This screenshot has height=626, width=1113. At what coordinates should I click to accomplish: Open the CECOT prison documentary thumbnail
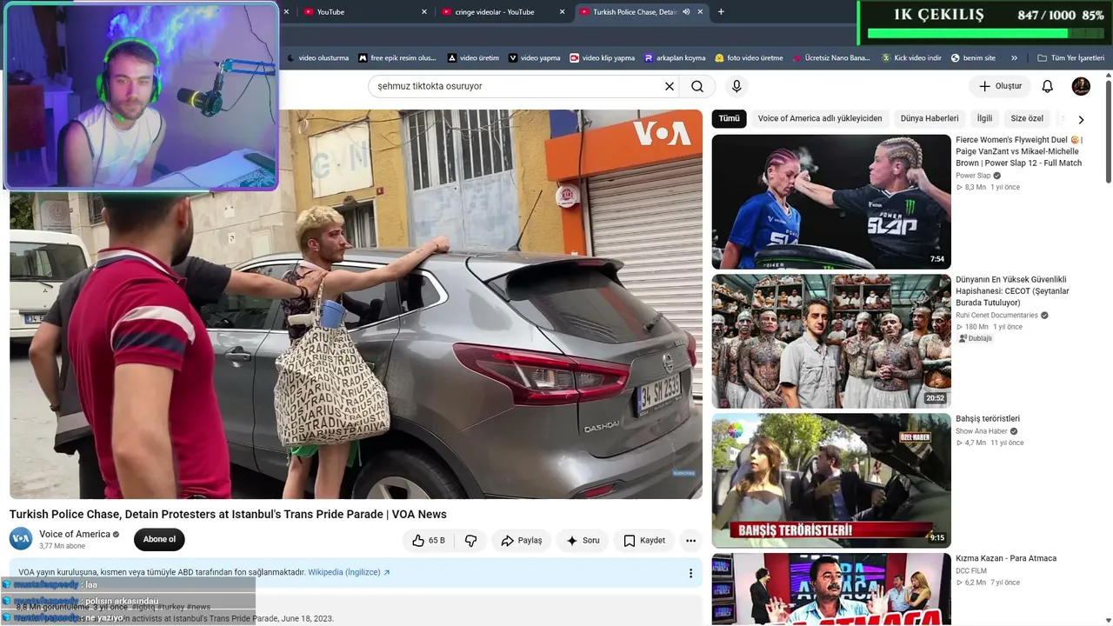tap(831, 342)
